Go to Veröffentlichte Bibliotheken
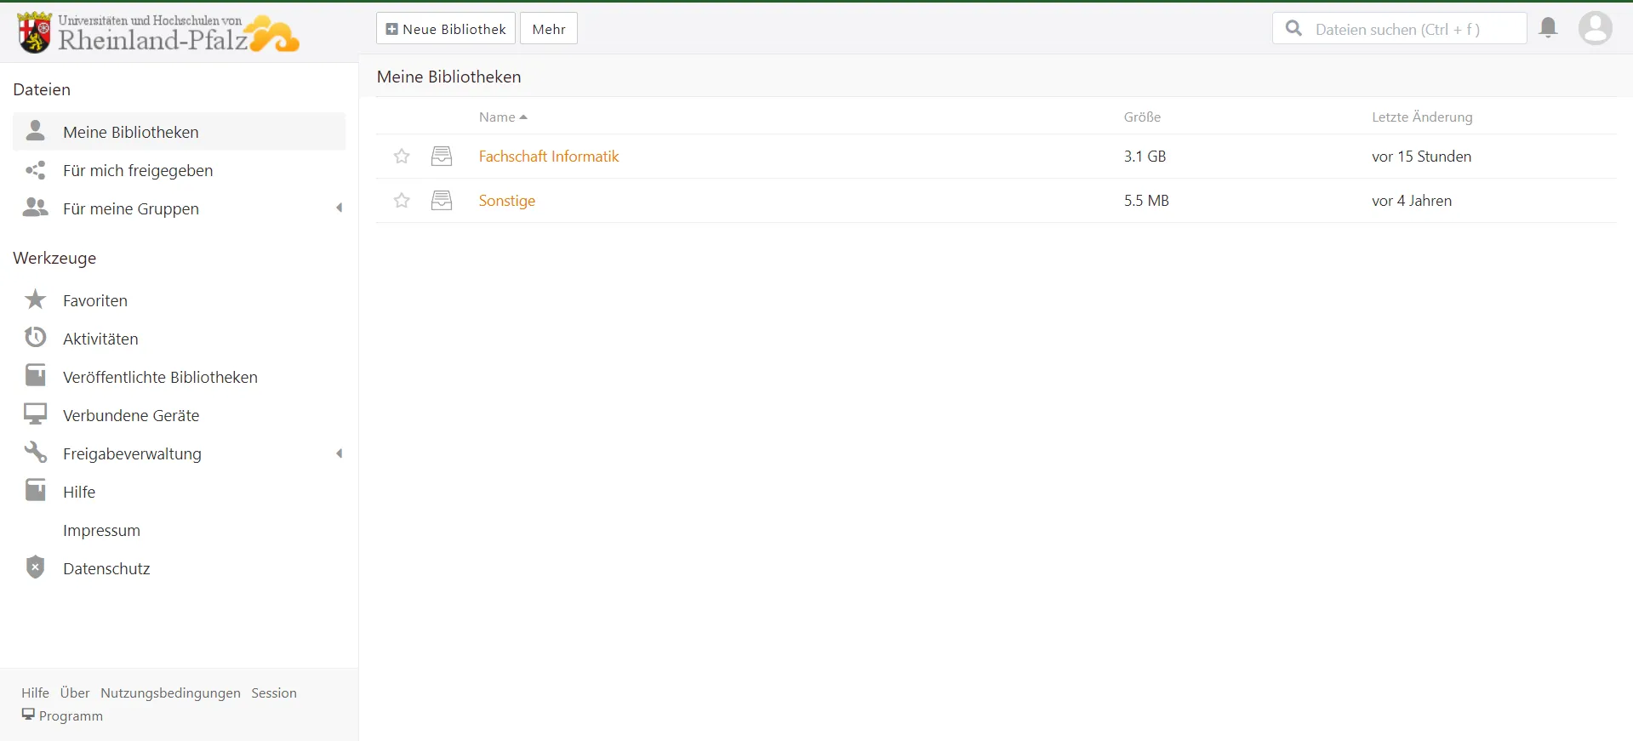 point(160,378)
